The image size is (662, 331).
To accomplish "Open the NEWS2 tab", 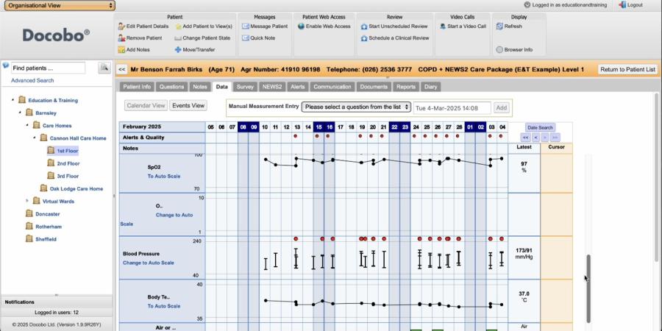I will (272, 87).
